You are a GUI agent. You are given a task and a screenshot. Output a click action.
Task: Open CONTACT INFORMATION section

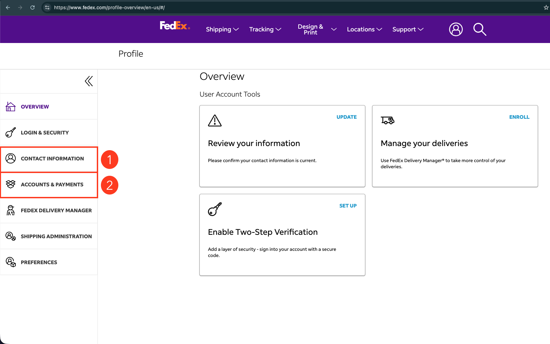[x=49, y=158]
